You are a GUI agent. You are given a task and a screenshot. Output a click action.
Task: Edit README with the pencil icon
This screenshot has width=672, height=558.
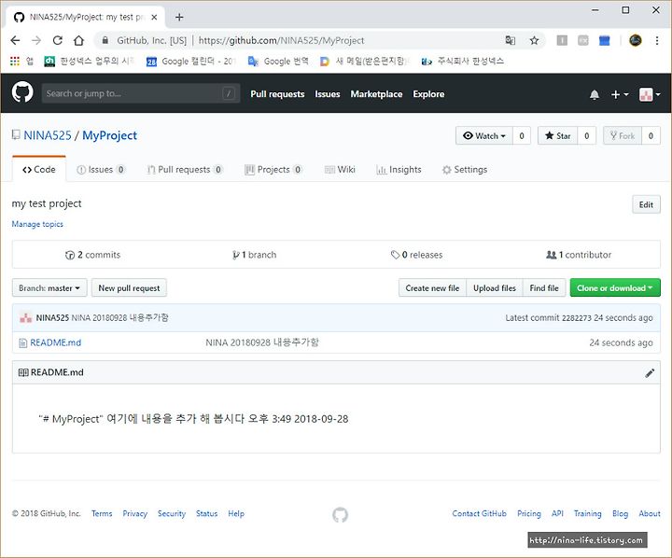click(x=650, y=373)
